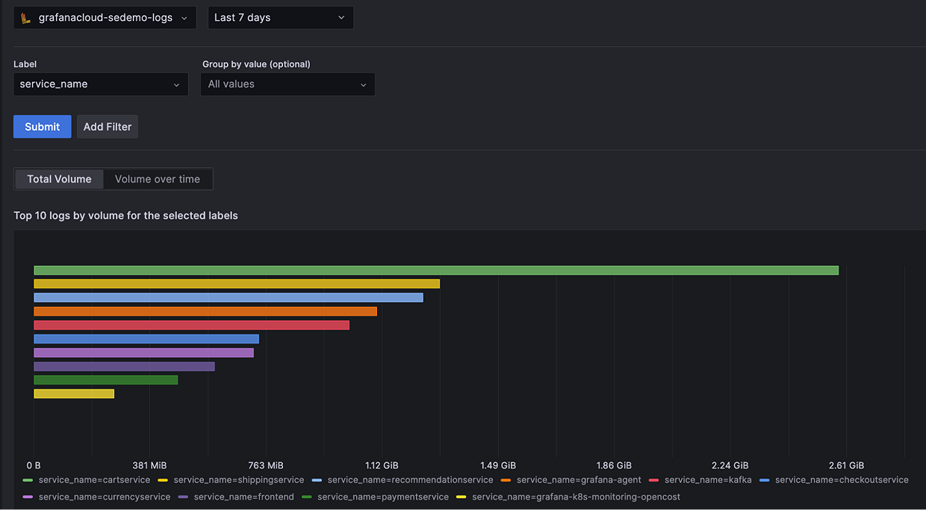Expand the service_name Label dropdown
The image size is (926, 510).
point(101,84)
